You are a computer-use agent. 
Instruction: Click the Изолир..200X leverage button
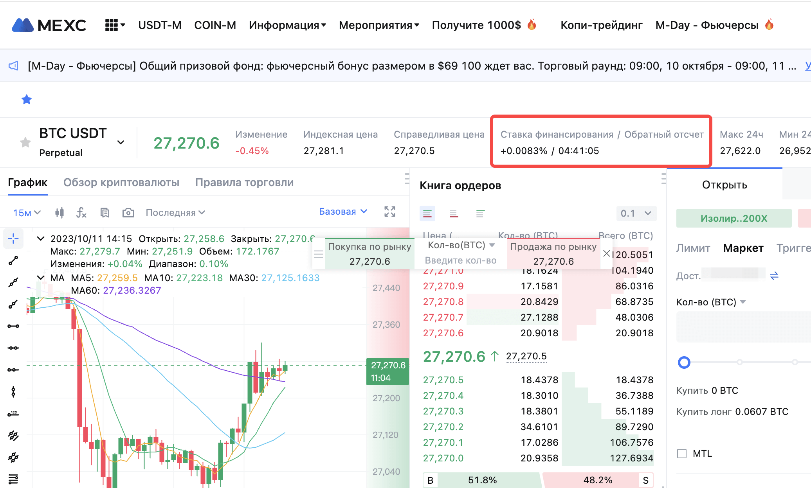734,218
